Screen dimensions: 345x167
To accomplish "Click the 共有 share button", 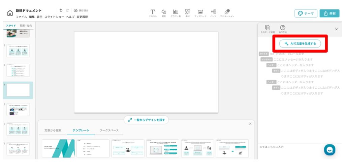I will click(329, 13).
